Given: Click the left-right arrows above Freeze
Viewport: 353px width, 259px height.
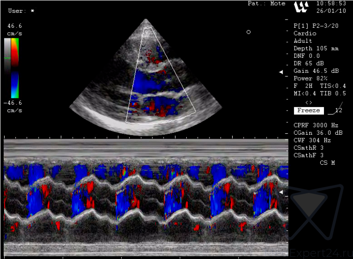Looking at the screenshot, I should (x=308, y=102).
